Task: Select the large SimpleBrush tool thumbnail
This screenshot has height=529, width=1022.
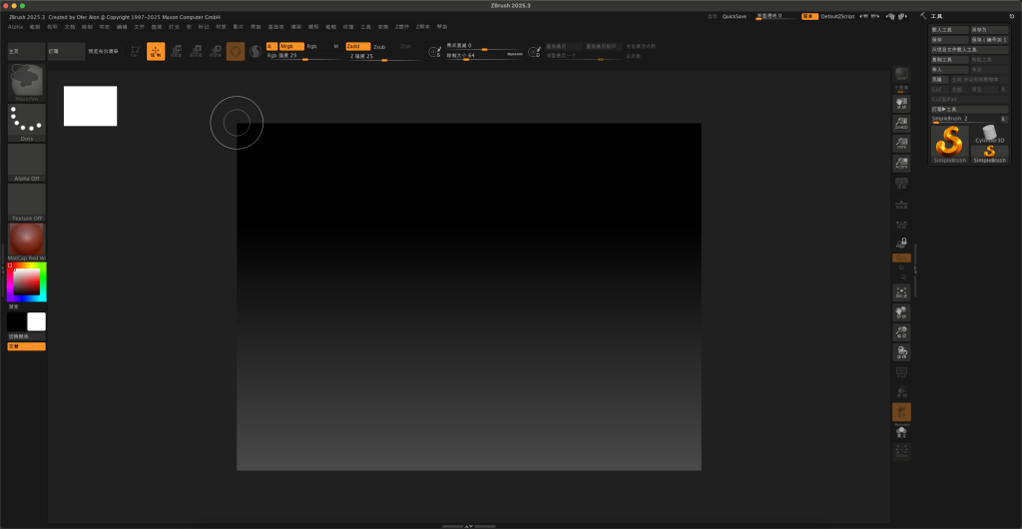Action: coord(950,144)
